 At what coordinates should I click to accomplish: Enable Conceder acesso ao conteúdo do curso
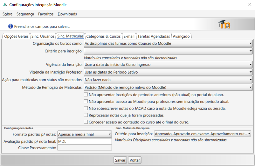point(86,122)
